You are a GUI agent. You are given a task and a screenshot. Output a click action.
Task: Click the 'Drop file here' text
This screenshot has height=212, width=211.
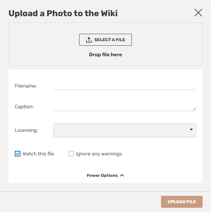pos(105,55)
